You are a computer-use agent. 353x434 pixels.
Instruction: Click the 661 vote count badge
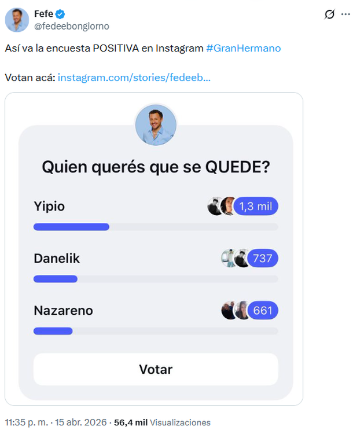pyautogui.click(x=263, y=311)
